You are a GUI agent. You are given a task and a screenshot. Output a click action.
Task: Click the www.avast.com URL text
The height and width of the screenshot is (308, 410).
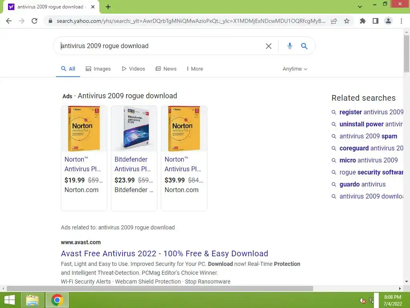81,242
